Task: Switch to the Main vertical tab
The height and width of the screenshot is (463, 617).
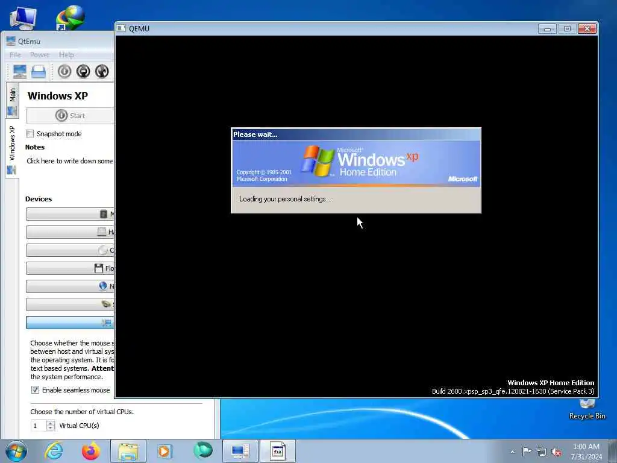Action: pos(13,100)
